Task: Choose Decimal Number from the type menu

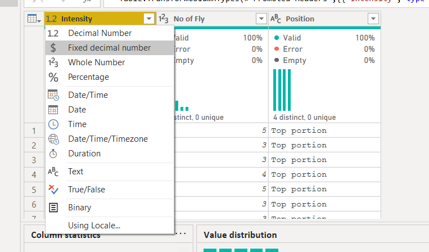Action: (100, 33)
